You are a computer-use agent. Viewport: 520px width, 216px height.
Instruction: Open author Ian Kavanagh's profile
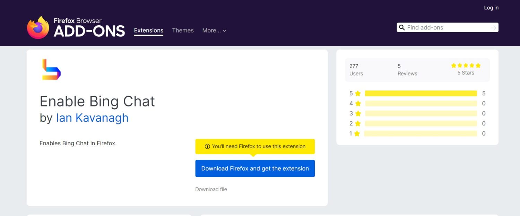click(92, 118)
